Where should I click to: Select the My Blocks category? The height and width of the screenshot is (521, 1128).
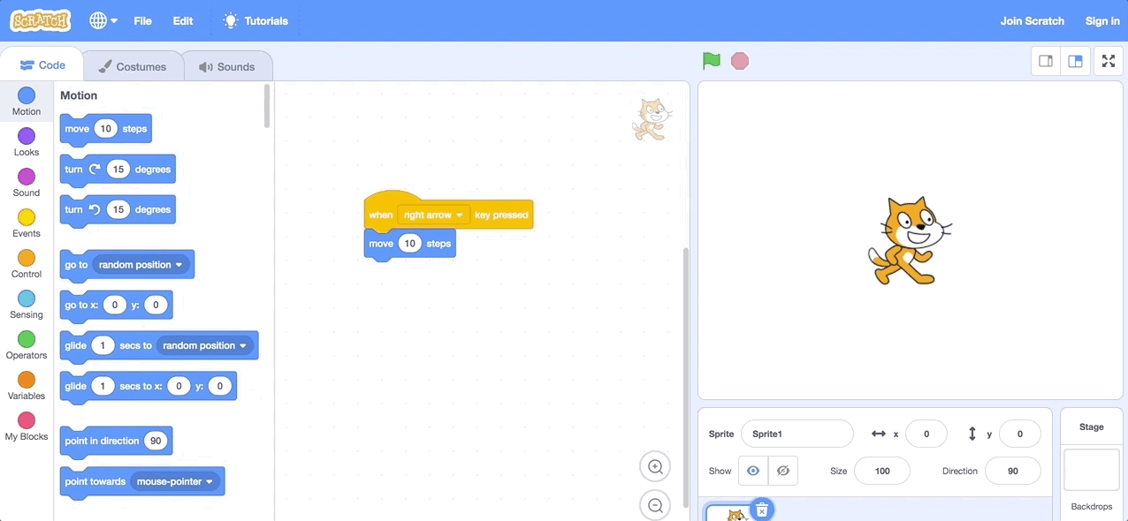pos(27,426)
